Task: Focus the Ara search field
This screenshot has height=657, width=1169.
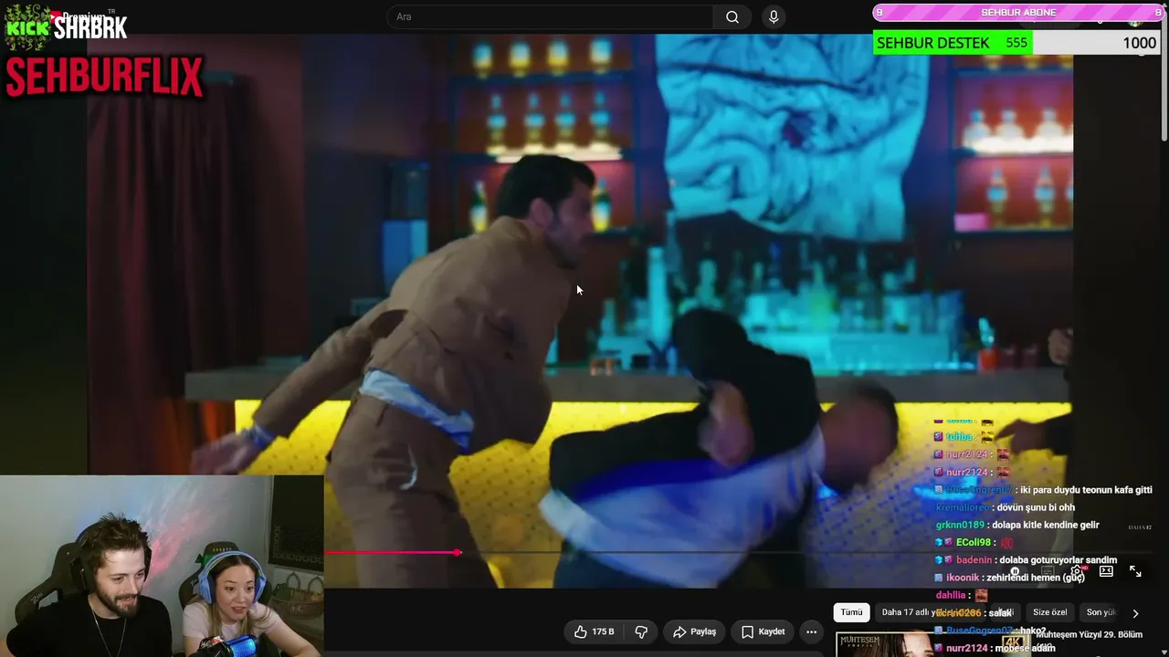Action: coord(550,17)
